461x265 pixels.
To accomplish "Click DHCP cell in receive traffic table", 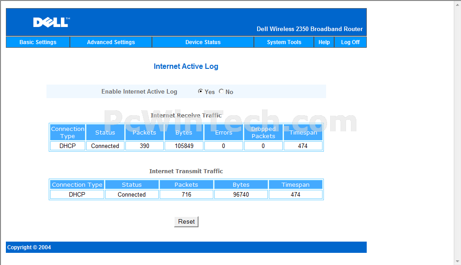I will [68, 146].
